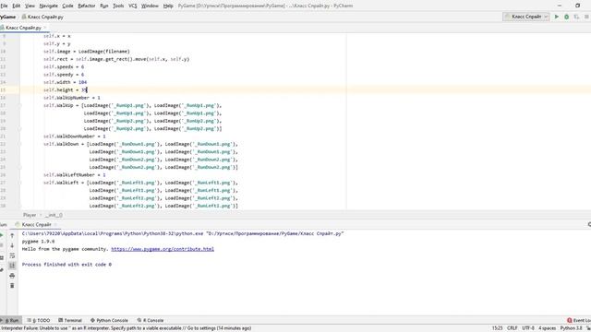Open the Window menu
591x332 pixels.
point(150,6)
